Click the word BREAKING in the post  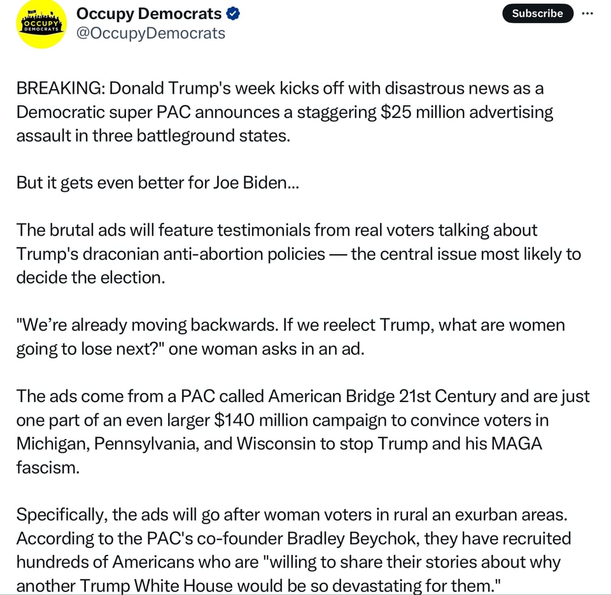pyautogui.click(x=59, y=89)
